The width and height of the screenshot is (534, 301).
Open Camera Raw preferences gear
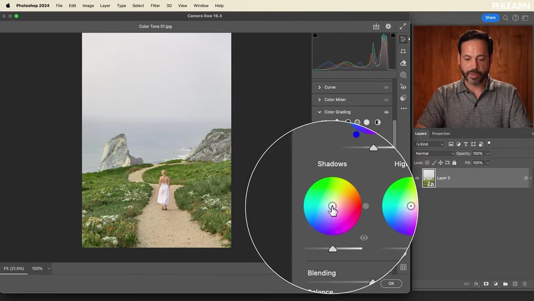[388, 26]
